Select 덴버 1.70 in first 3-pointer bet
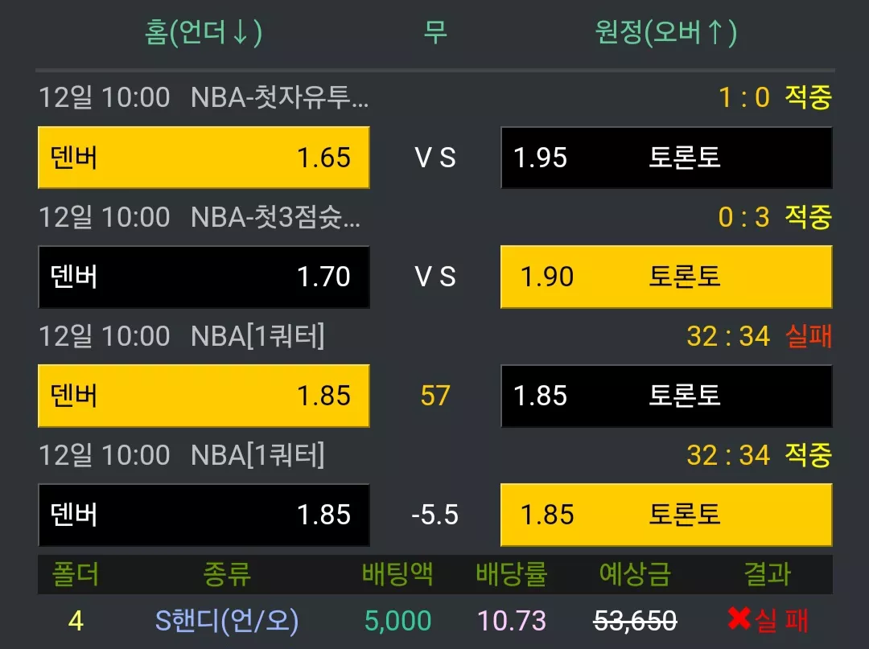The image size is (869, 649). (204, 277)
